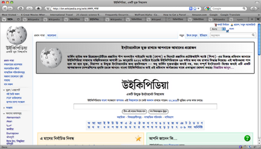This screenshot has height=149, width=261.
Task: Click the সব link in the alphabet index
Action: point(189,127)
